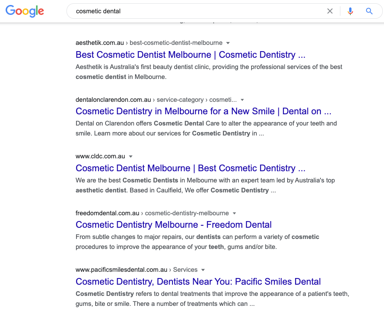This screenshot has width=384, height=320.
Task: Open Best Cosmetic Dentist Melbourne result link
Action: coord(190,54)
